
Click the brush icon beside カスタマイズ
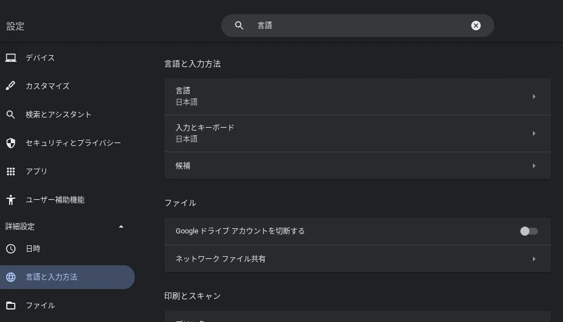tap(11, 86)
